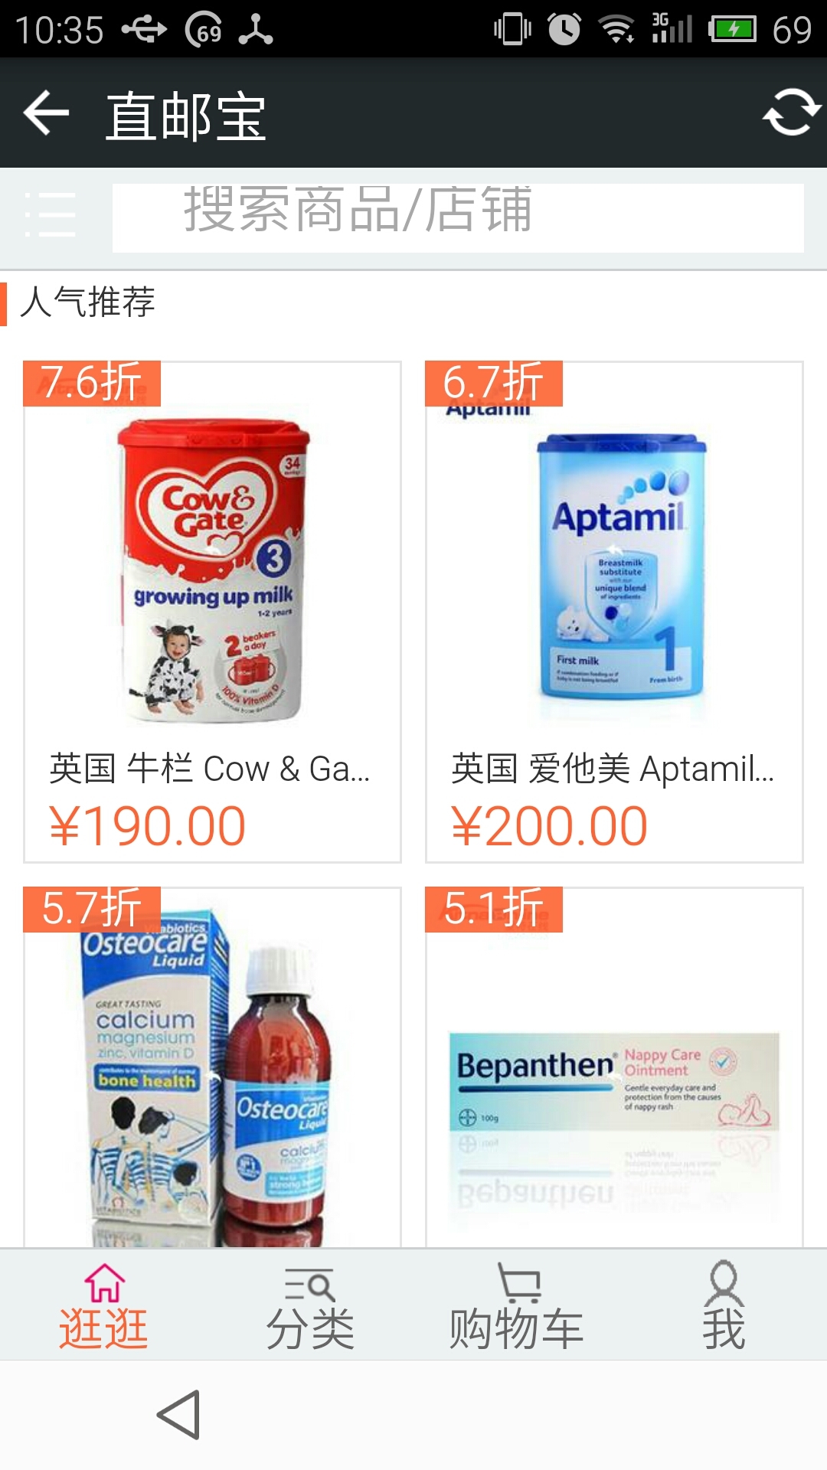827x1470 pixels.
Task: Tap the ¥200.00 price label
Action: (549, 827)
